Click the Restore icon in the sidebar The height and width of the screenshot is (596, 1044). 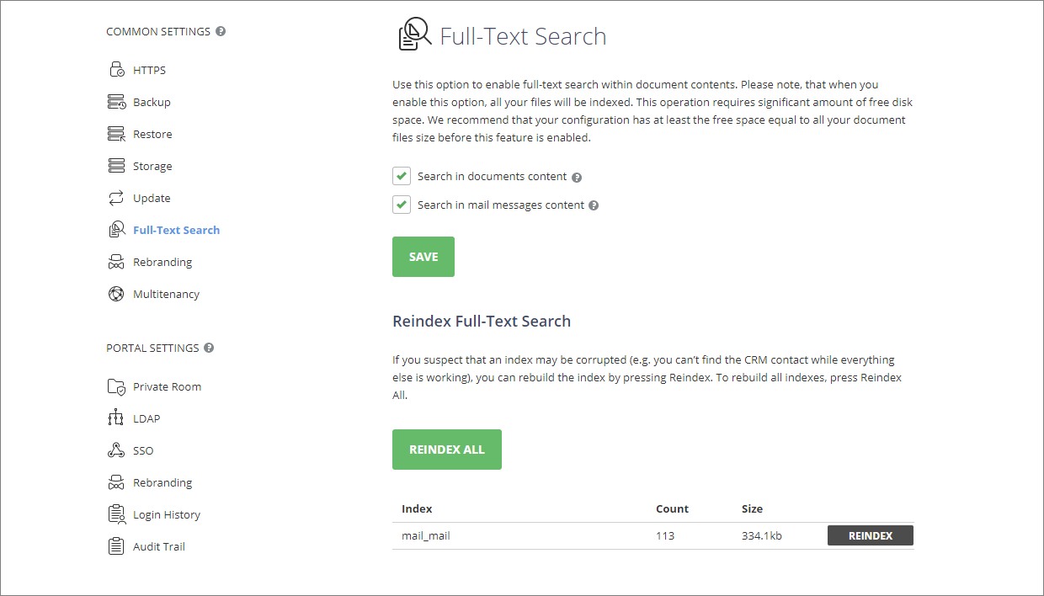pyautogui.click(x=117, y=133)
